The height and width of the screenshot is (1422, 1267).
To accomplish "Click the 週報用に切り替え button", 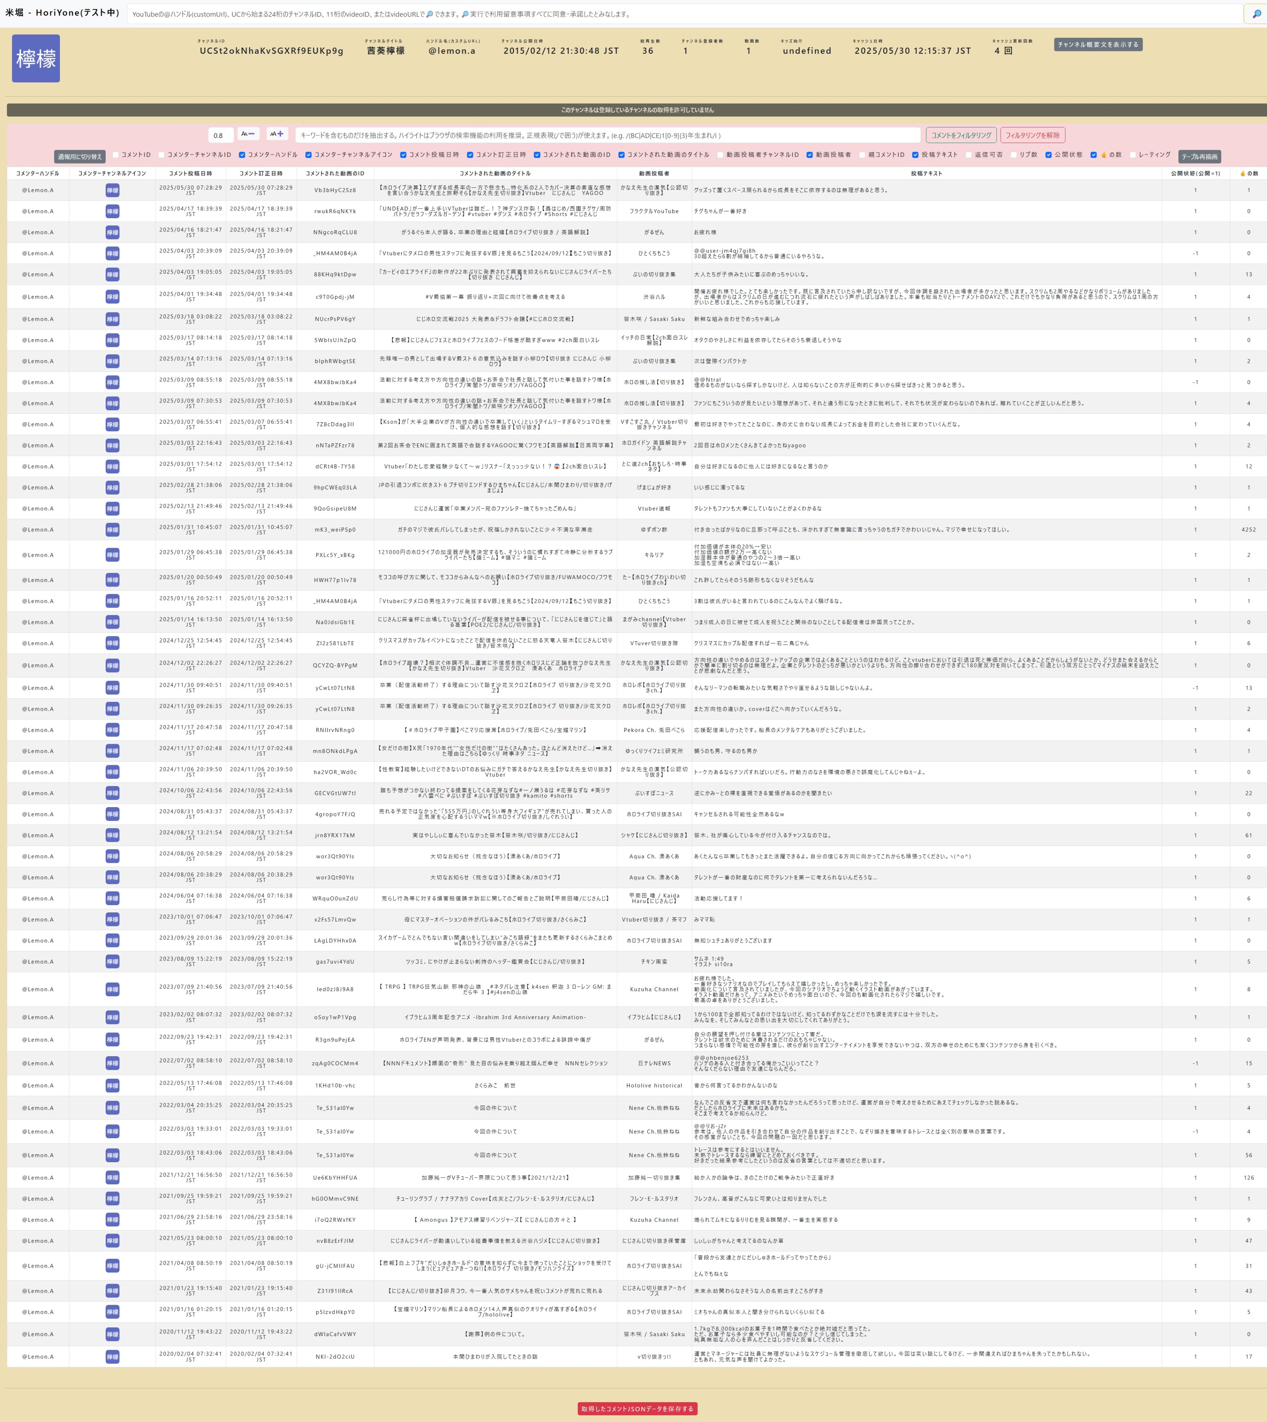I will tap(79, 157).
